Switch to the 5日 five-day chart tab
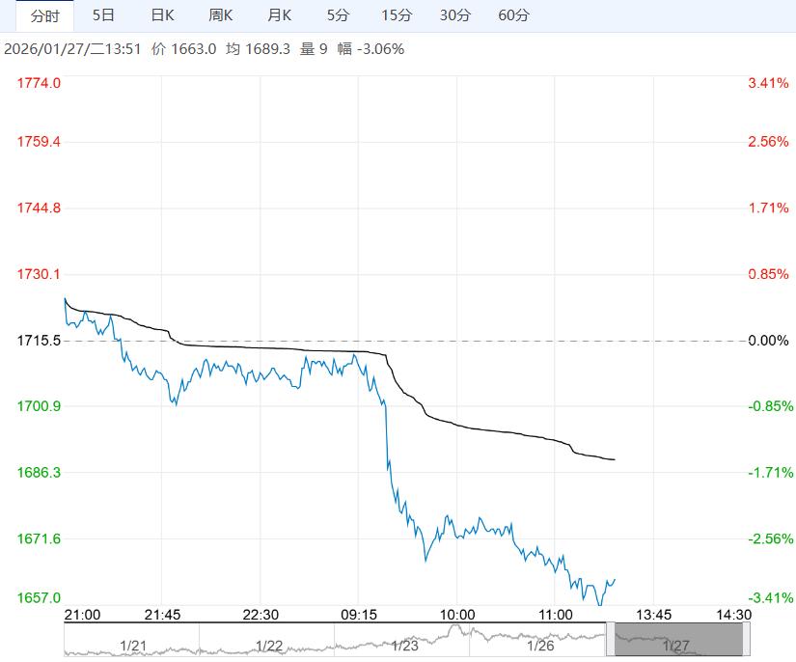Image resolution: width=796 pixels, height=662 pixels. point(103,15)
